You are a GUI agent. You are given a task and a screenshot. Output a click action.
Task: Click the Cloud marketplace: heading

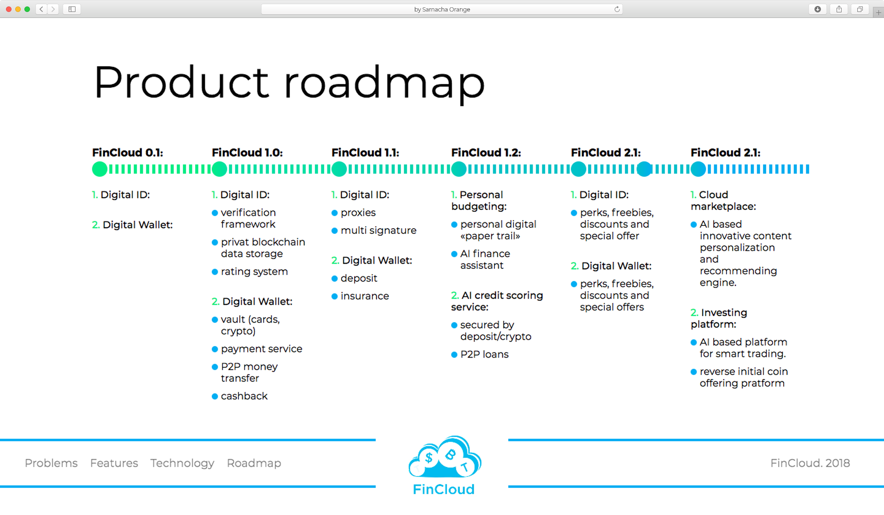pyautogui.click(x=723, y=201)
